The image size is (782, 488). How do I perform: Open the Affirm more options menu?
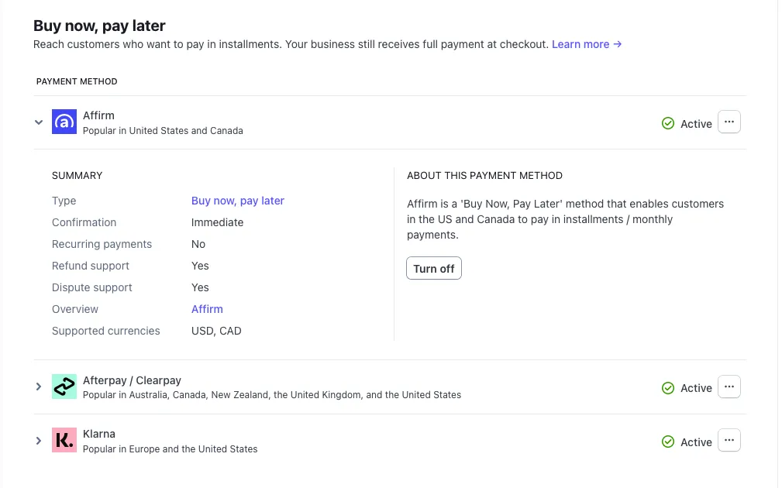coord(729,122)
